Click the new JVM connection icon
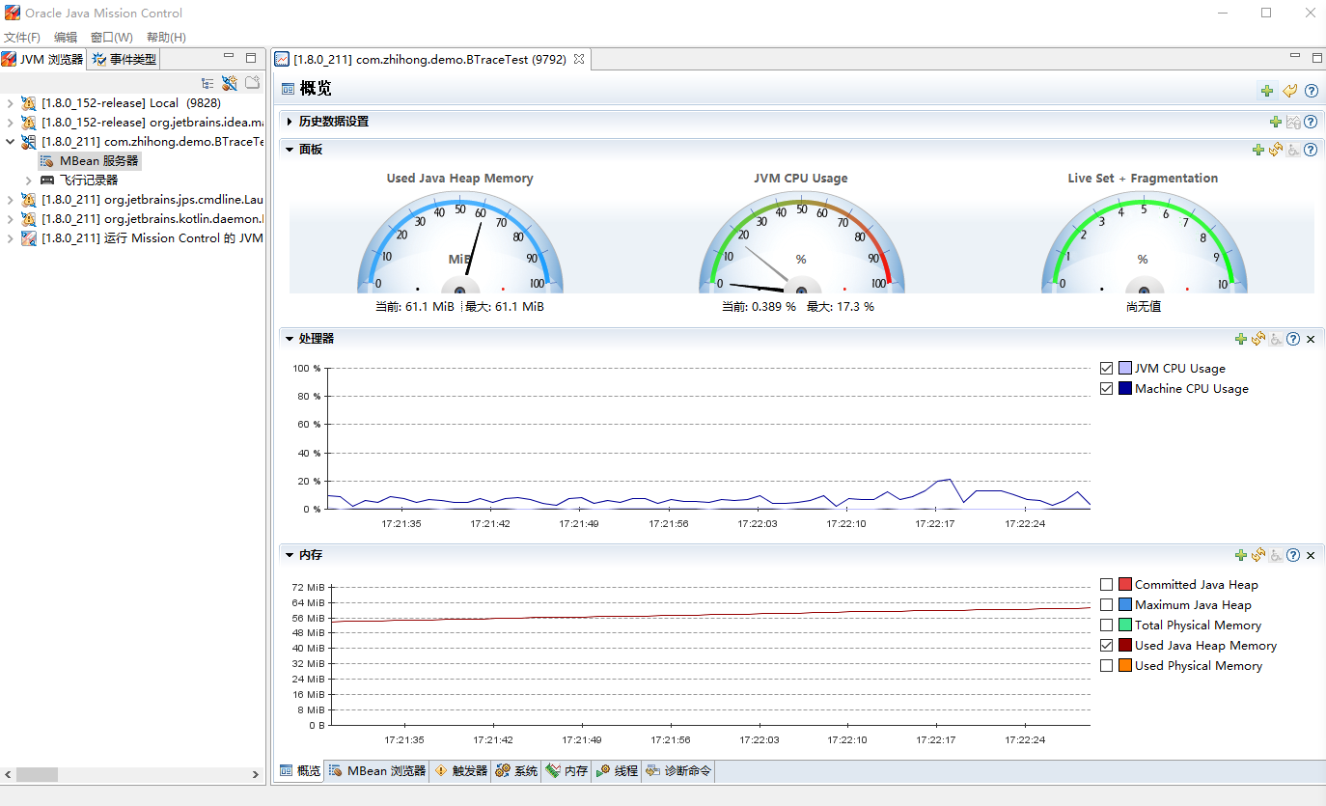 (230, 84)
